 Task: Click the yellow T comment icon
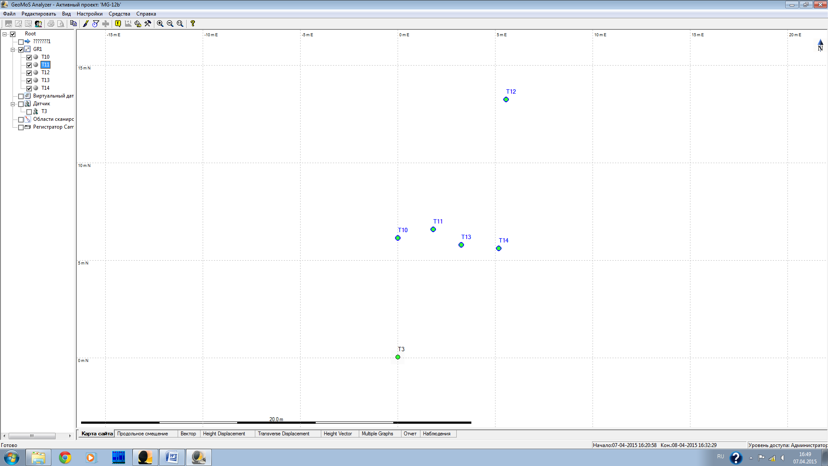[118, 24]
